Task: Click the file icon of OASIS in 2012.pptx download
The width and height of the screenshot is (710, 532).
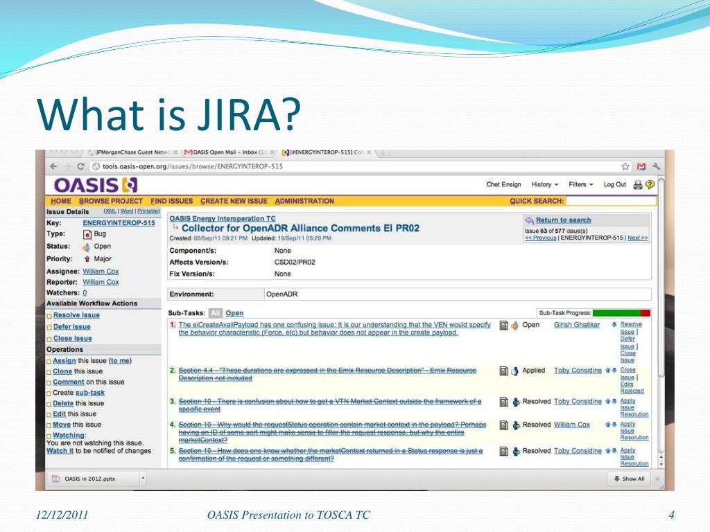Action: [x=55, y=479]
